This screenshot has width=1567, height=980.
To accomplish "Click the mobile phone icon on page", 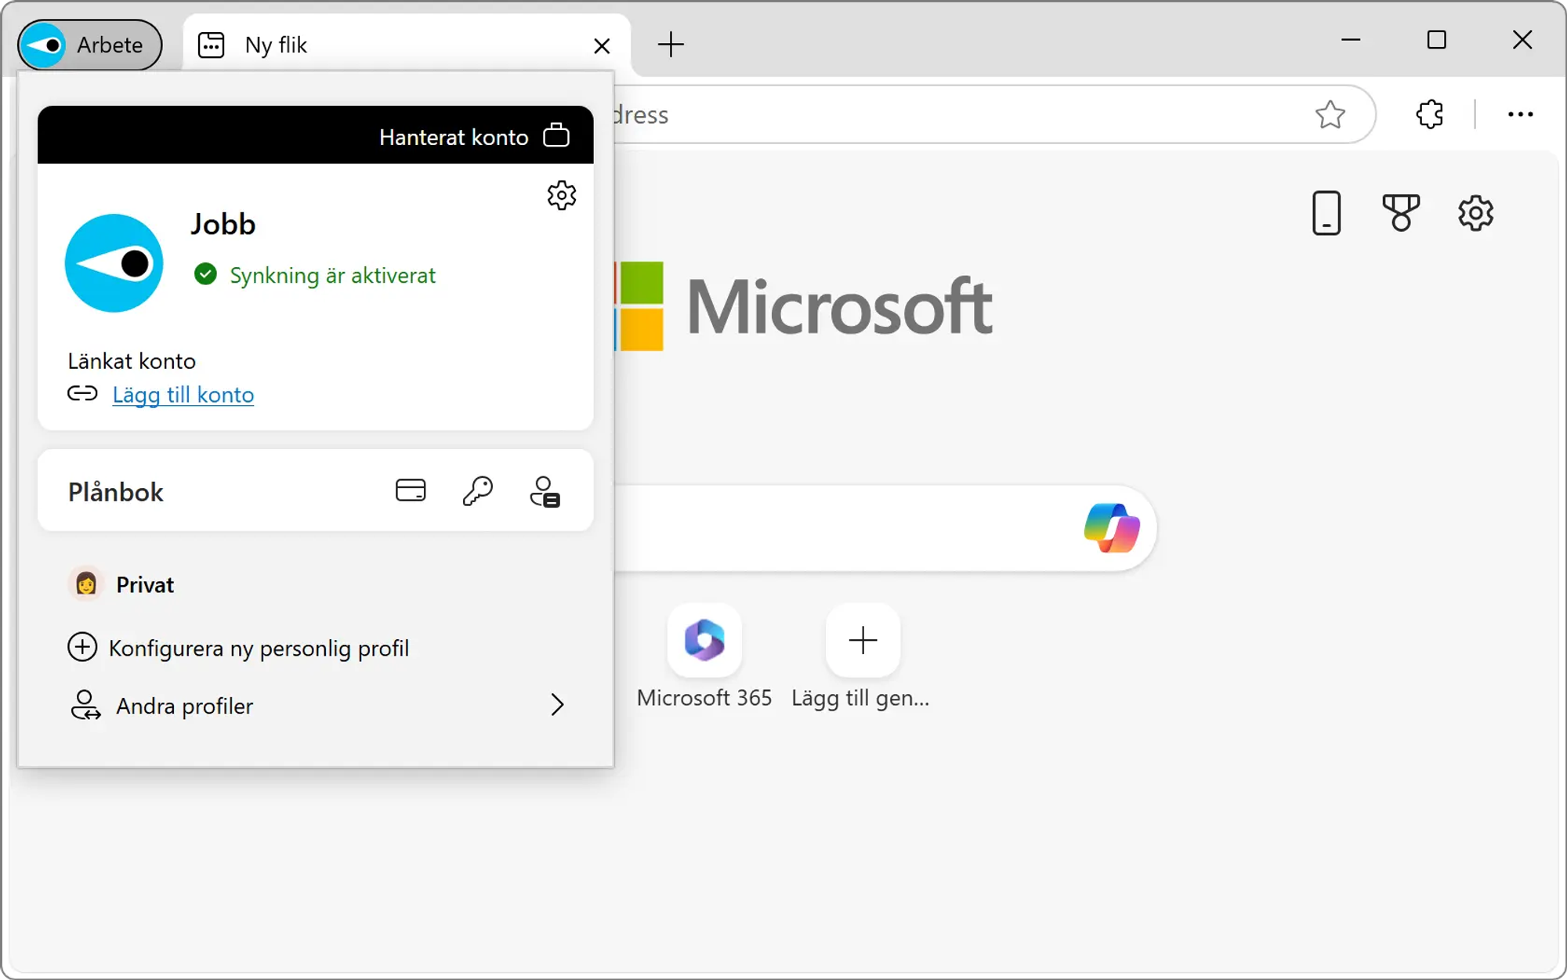I will point(1326,213).
